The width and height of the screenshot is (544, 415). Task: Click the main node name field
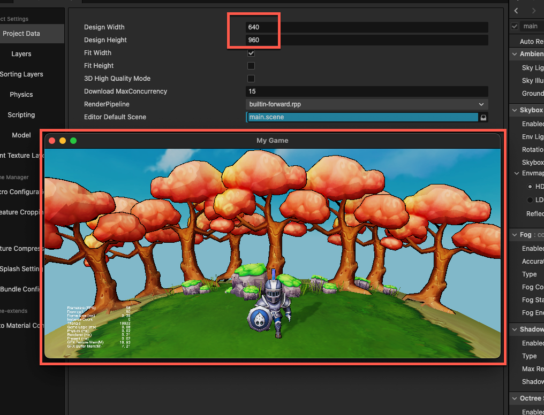pyautogui.click(x=532, y=26)
